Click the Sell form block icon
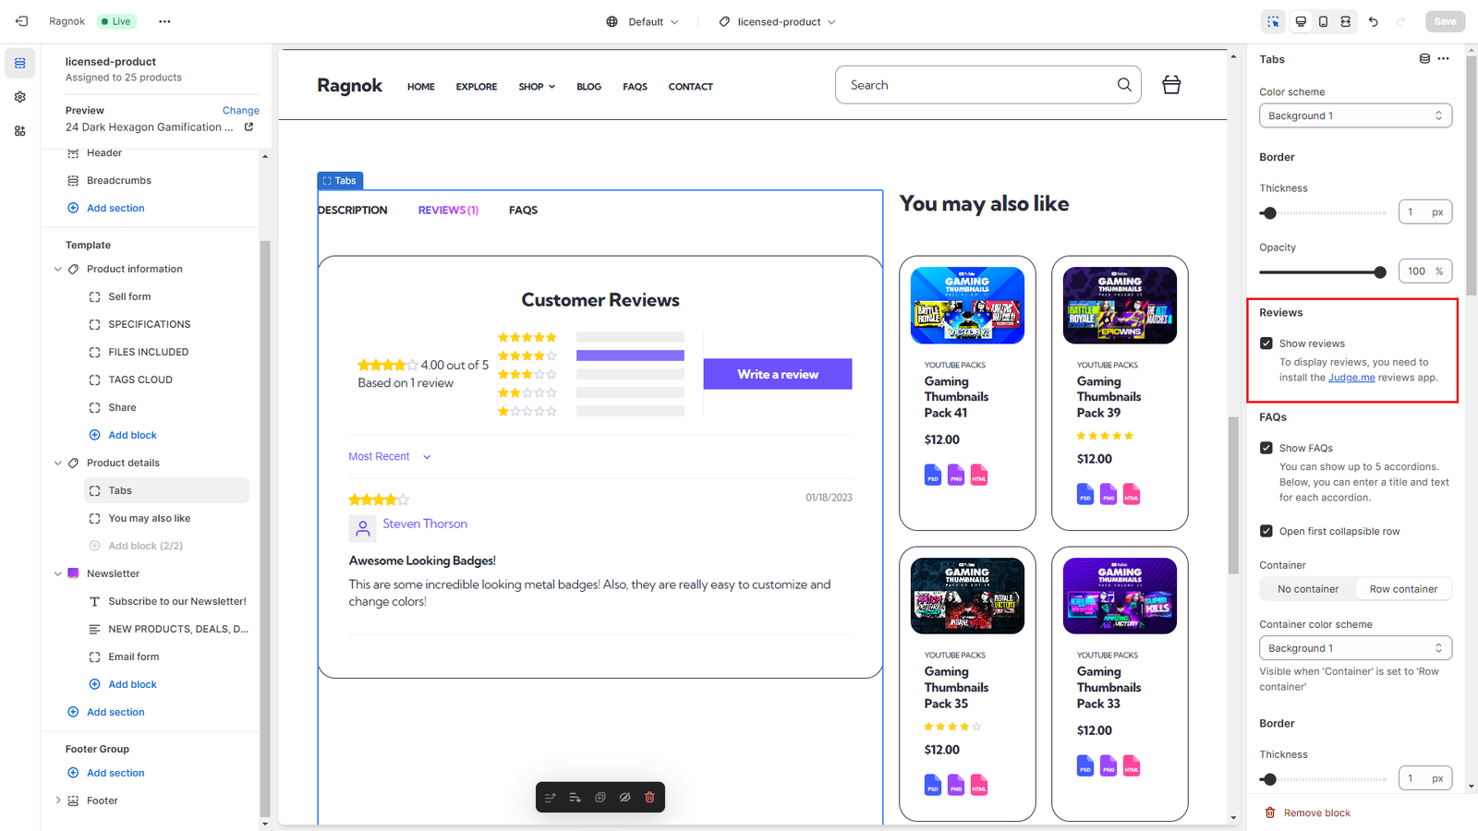This screenshot has height=831, width=1478. (x=94, y=296)
